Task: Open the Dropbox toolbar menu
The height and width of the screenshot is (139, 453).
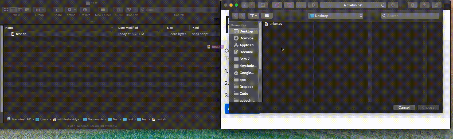Action: pyautogui.click(x=132, y=10)
